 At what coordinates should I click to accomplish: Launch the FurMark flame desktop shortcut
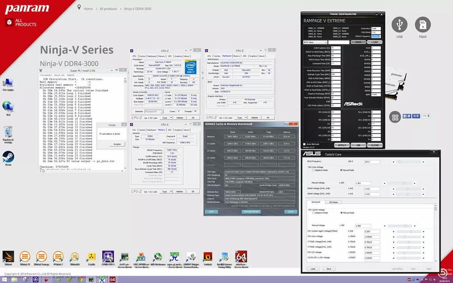(208, 256)
